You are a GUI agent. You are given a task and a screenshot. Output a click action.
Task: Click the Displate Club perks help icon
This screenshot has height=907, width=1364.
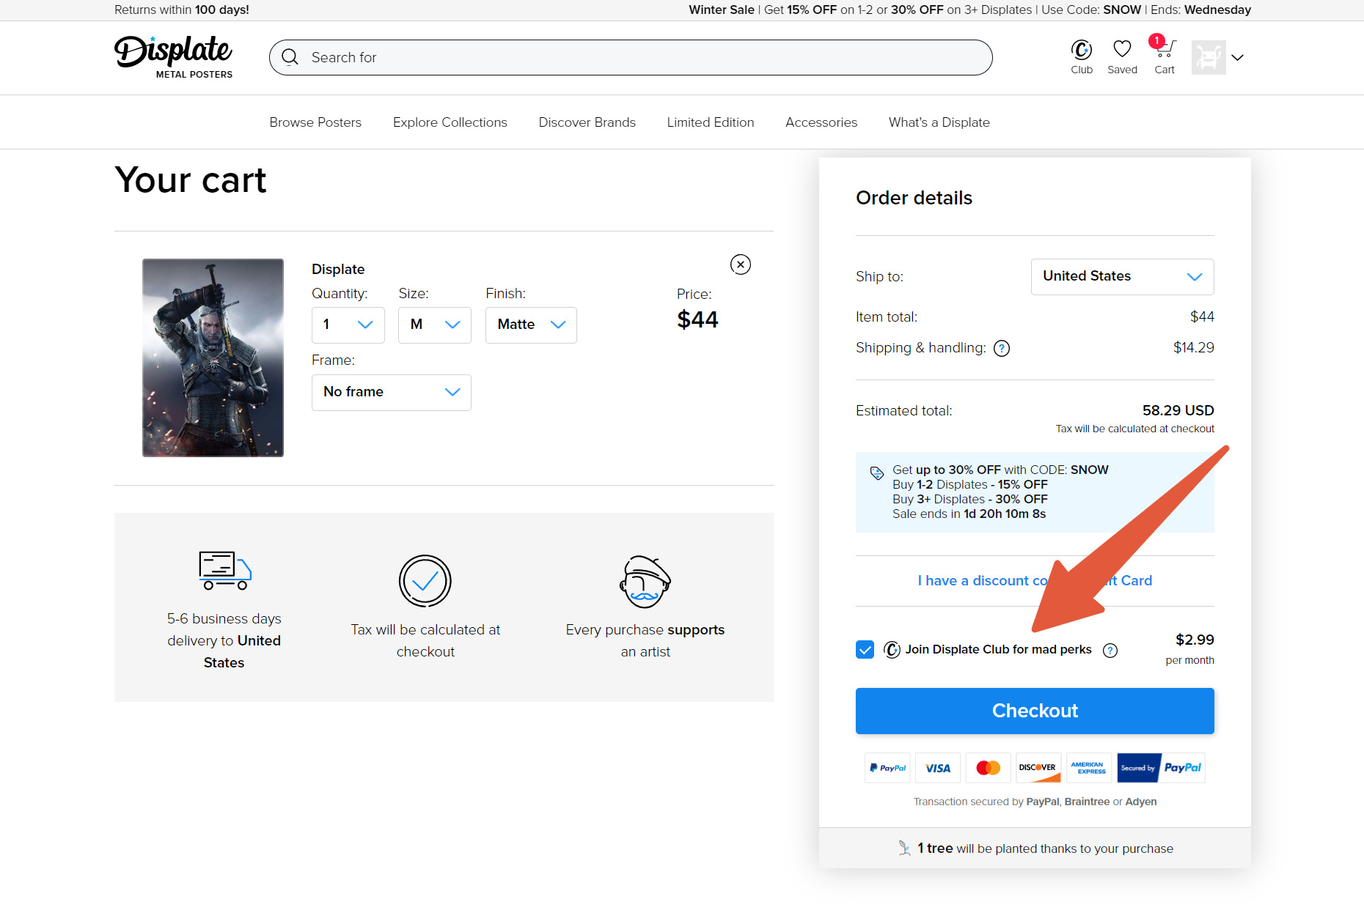[1110, 651]
